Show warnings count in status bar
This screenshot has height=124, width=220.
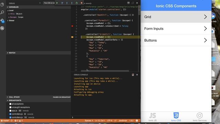tap(21, 121)
